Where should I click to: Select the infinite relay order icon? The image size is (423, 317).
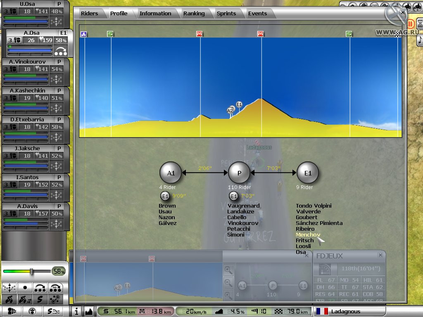(x=56, y=288)
